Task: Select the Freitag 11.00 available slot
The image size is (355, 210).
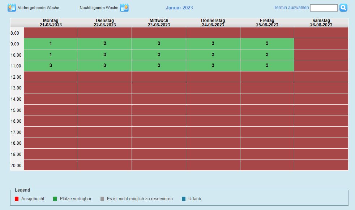Action: click(x=267, y=66)
